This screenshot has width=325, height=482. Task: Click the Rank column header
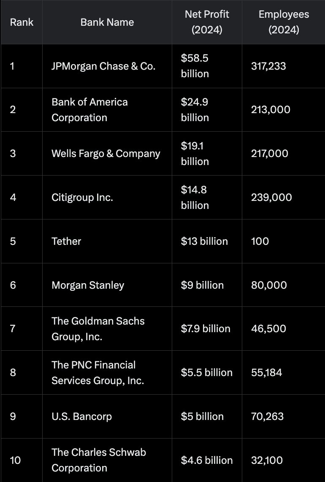coord(22,22)
